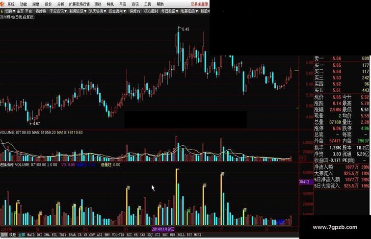The height and width of the screenshot is (239, 371).
Task: Switch to the CR indicator
Action: pos(79,235)
